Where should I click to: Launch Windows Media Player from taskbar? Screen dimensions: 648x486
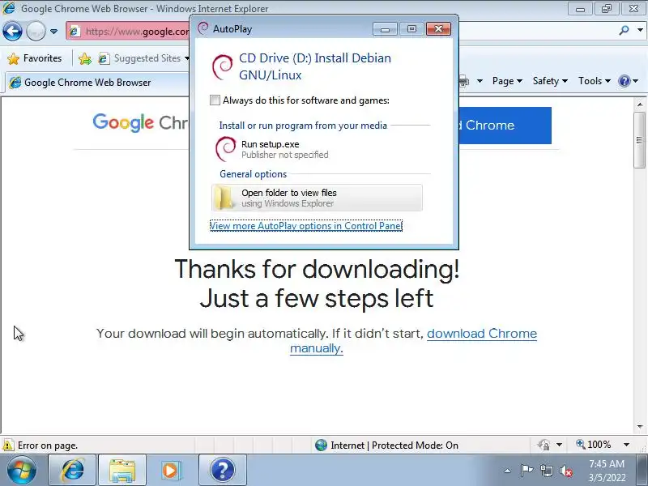click(x=171, y=470)
